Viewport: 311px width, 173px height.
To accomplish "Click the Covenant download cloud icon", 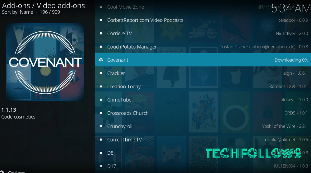I will click(x=101, y=60).
